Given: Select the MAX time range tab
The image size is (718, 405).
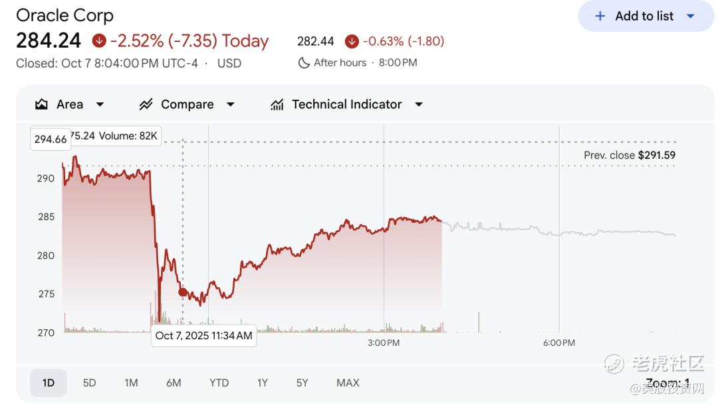Looking at the screenshot, I should [x=348, y=382].
